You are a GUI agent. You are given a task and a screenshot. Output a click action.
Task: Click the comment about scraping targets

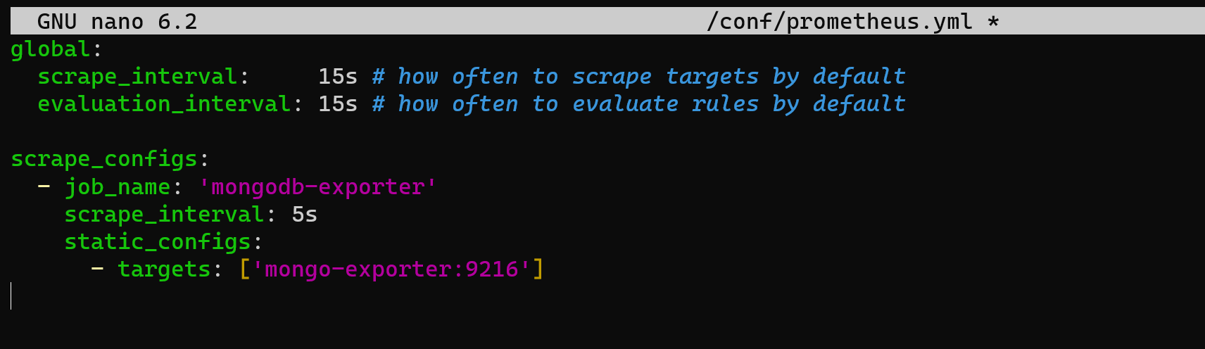639,77
